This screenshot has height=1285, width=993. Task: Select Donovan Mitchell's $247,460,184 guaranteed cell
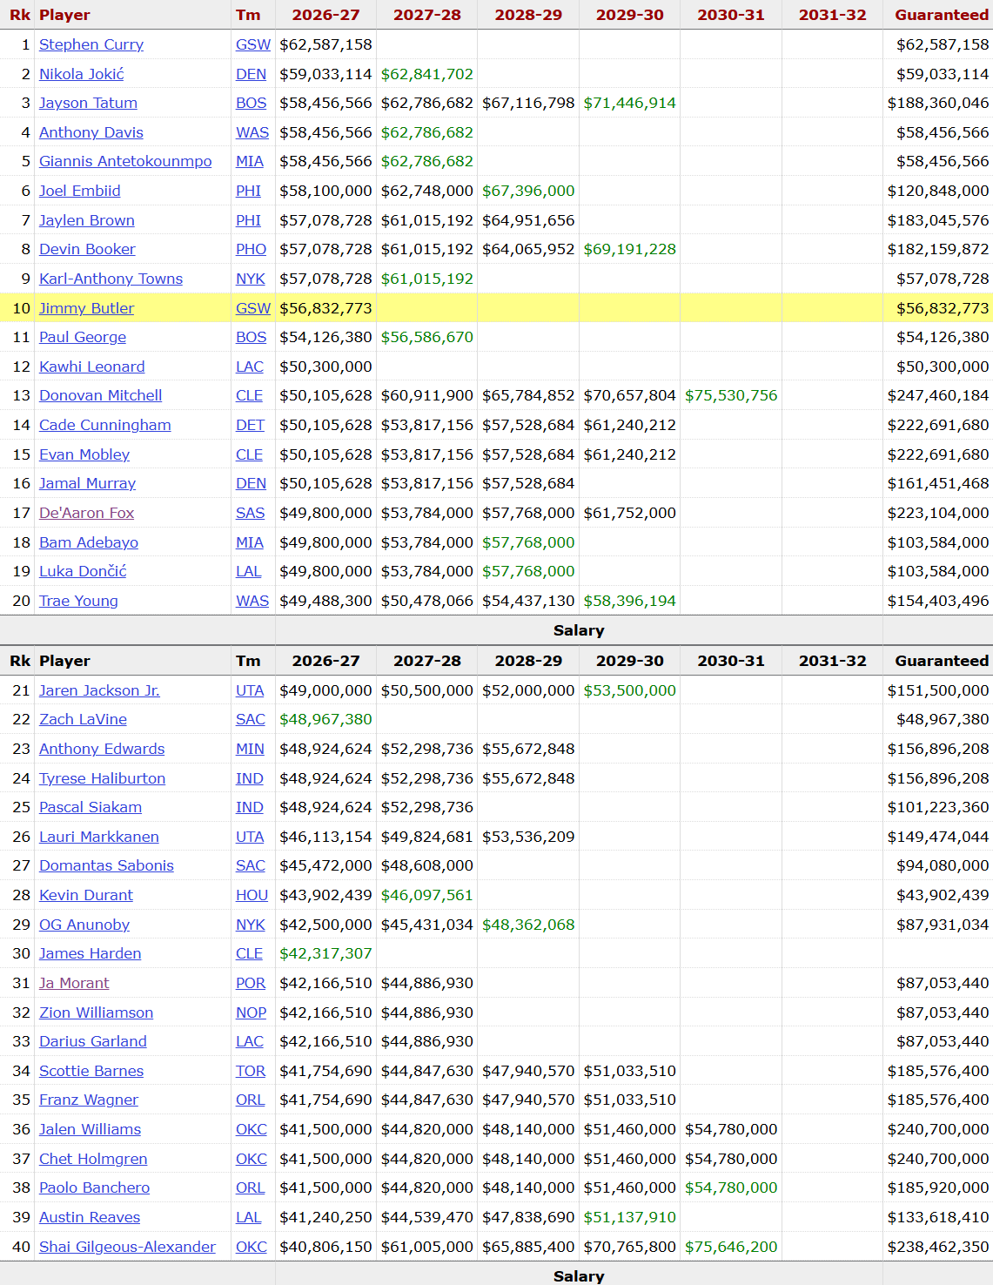938,395
